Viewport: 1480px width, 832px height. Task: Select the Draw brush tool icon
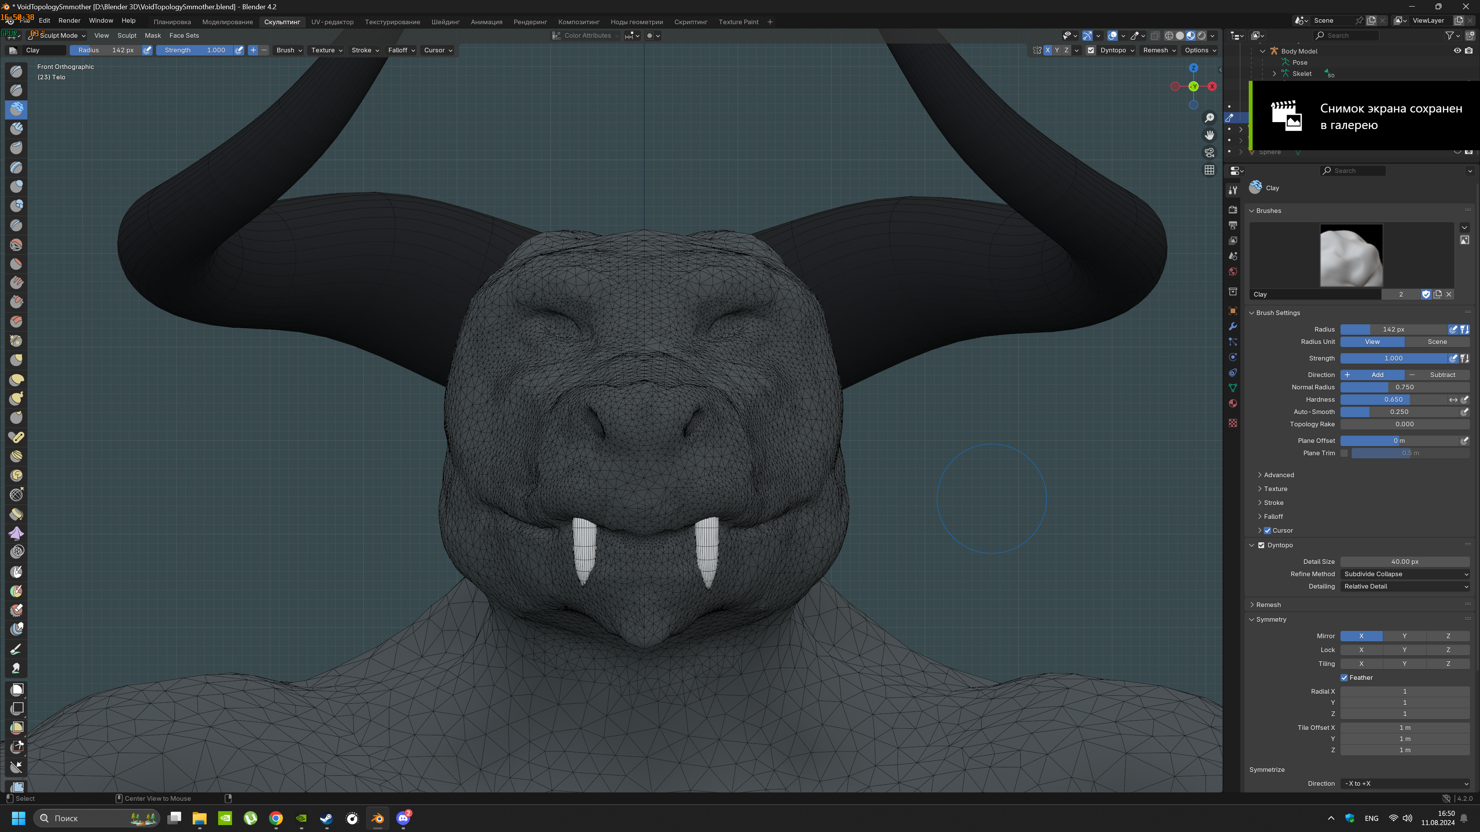tap(16, 71)
